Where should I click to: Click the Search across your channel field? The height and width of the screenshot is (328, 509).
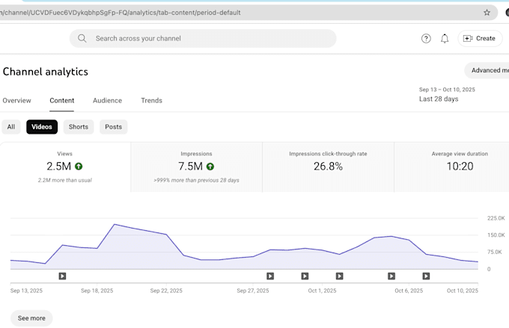[x=203, y=39]
